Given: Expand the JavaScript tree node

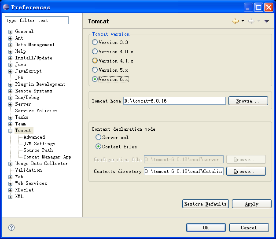Looking at the screenshot, I should 11,71.
